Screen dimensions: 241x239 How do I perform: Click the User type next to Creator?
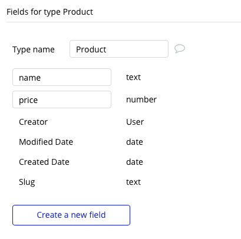click(x=135, y=122)
